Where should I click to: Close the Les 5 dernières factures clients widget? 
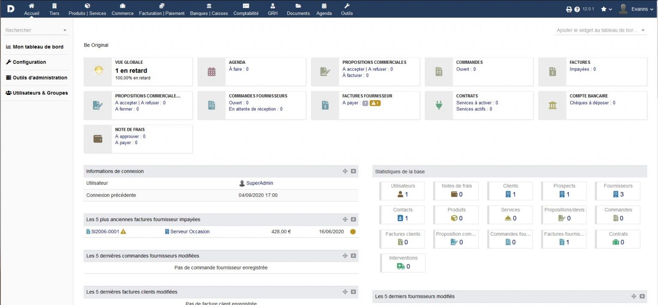pyautogui.click(x=353, y=292)
